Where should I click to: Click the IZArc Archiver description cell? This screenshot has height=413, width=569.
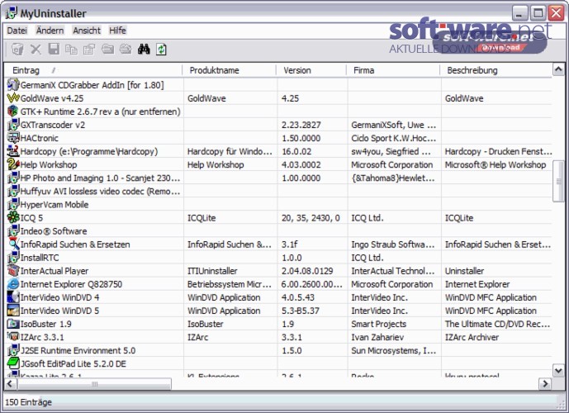[472, 337]
